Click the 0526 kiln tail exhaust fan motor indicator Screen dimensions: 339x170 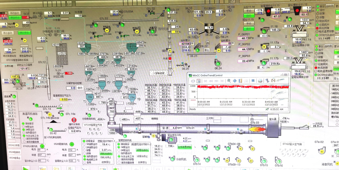click(72, 144)
